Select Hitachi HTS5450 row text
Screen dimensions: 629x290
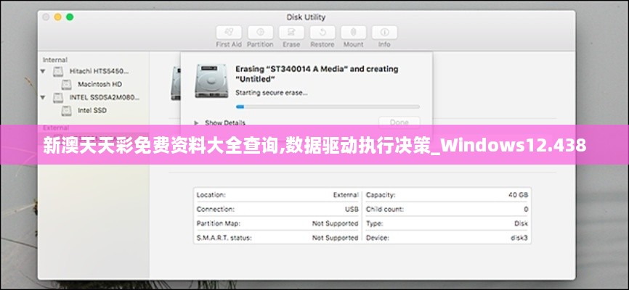99,71
